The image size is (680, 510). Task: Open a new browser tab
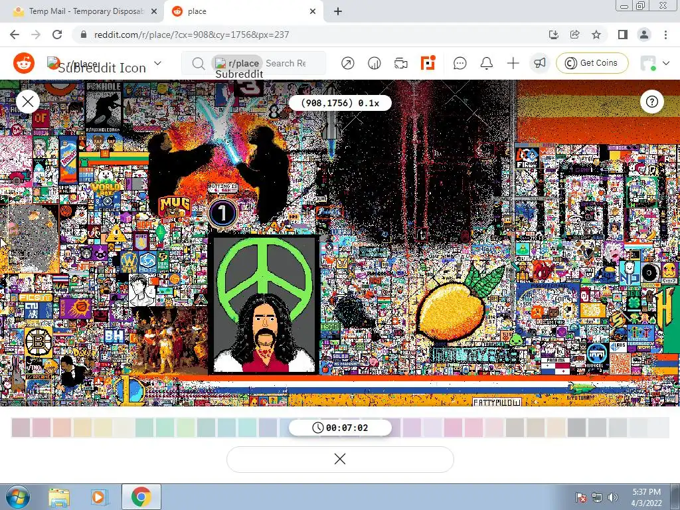coord(338,12)
